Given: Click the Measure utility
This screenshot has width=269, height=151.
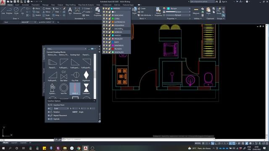Looking at the screenshot, I should click(x=196, y=10).
